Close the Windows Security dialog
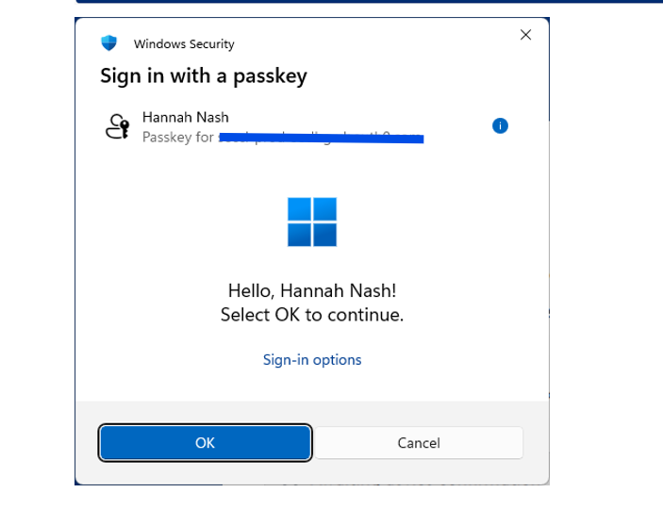 tap(525, 35)
